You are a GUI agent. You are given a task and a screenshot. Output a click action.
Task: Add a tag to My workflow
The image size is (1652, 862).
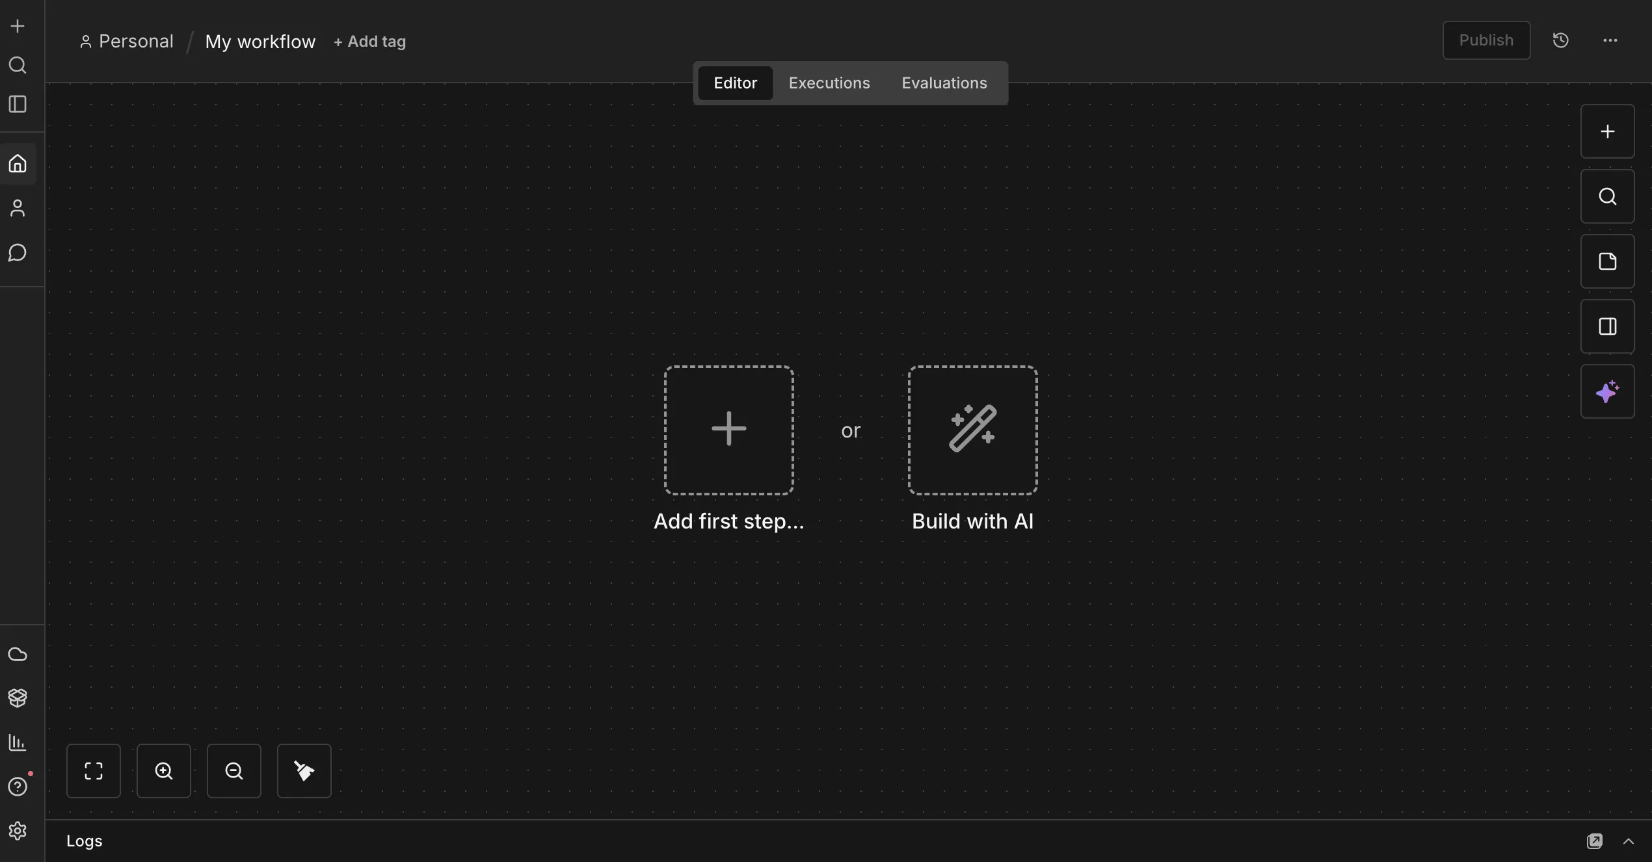(369, 41)
